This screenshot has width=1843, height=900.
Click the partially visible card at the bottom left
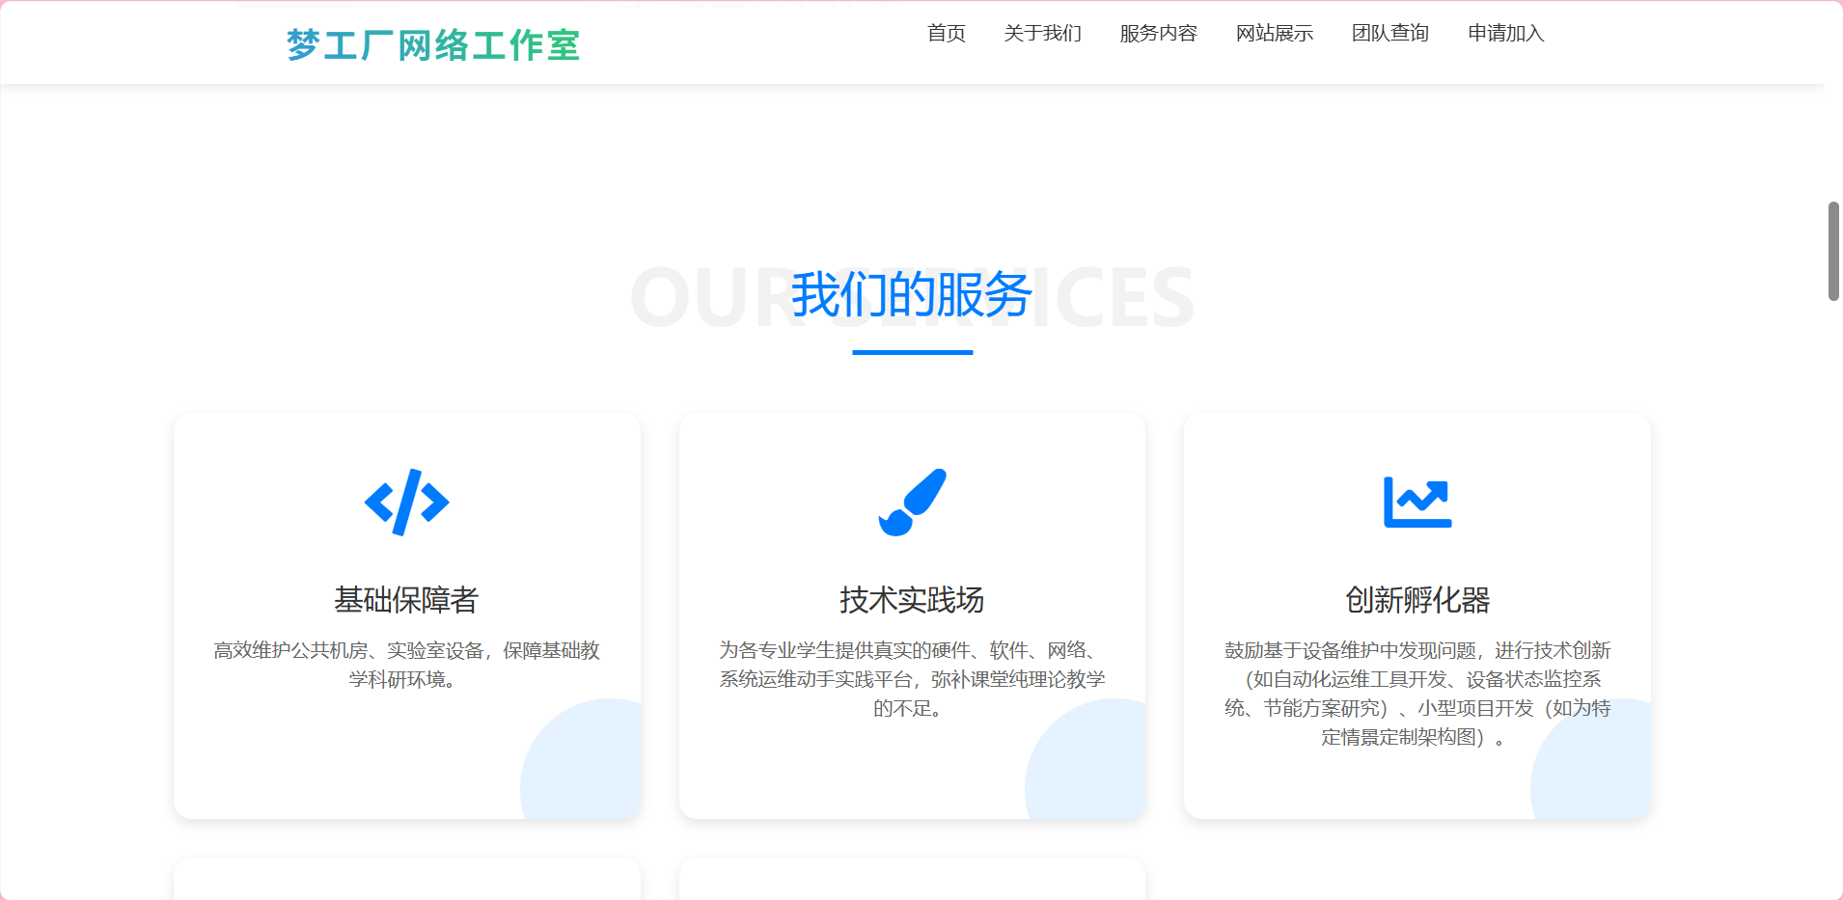pyautogui.click(x=406, y=879)
